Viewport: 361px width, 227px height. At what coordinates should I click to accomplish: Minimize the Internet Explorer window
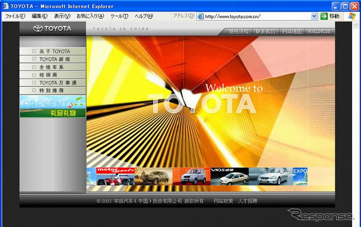(x=336, y=6)
